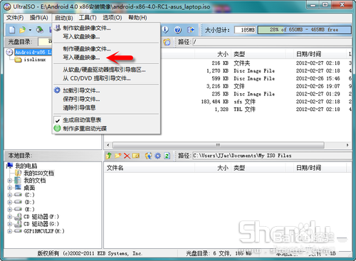Choose 写入软盘映像 from menu

click(x=106, y=37)
